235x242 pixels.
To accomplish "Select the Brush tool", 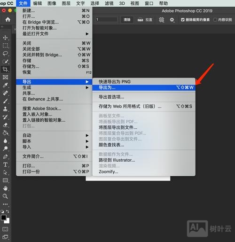I will coord(5,101).
